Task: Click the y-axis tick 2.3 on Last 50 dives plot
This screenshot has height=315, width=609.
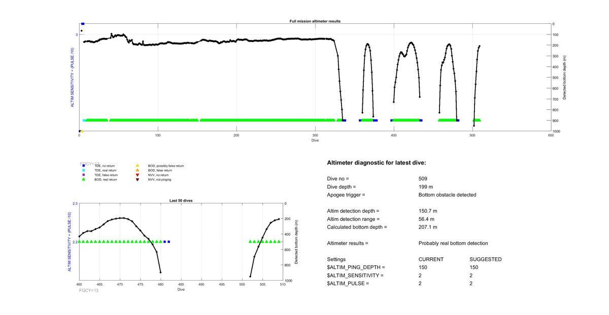Action: (75, 204)
